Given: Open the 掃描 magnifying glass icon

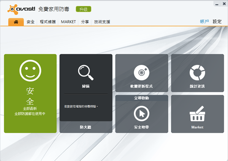Looking at the screenshot, I should tap(85, 71).
